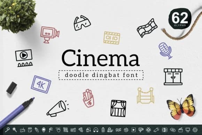Click the purple microphone icon

pyautogui.click(x=166, y=51)
